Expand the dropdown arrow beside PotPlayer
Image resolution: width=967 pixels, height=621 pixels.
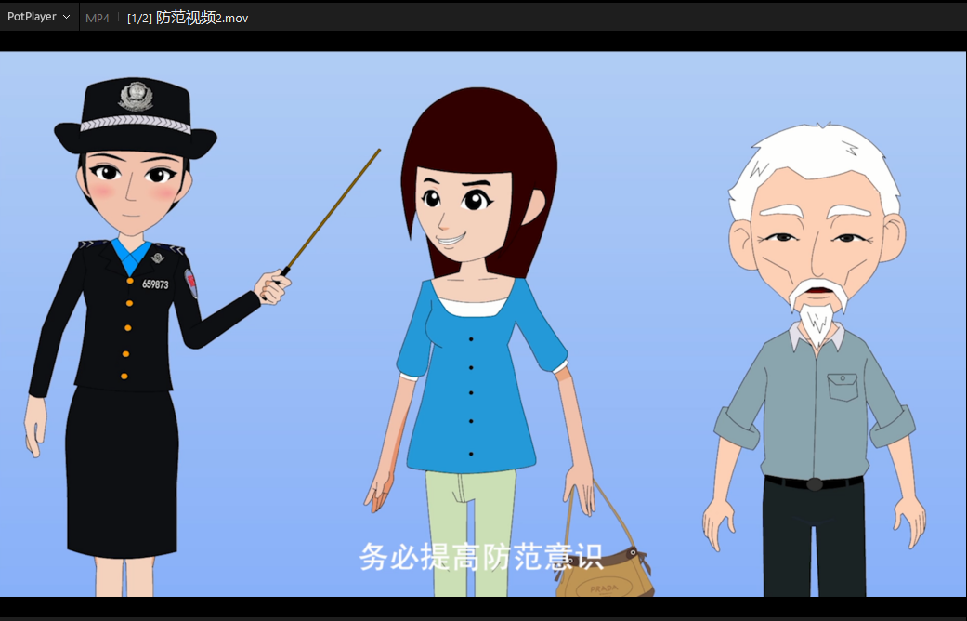point(66,17)
